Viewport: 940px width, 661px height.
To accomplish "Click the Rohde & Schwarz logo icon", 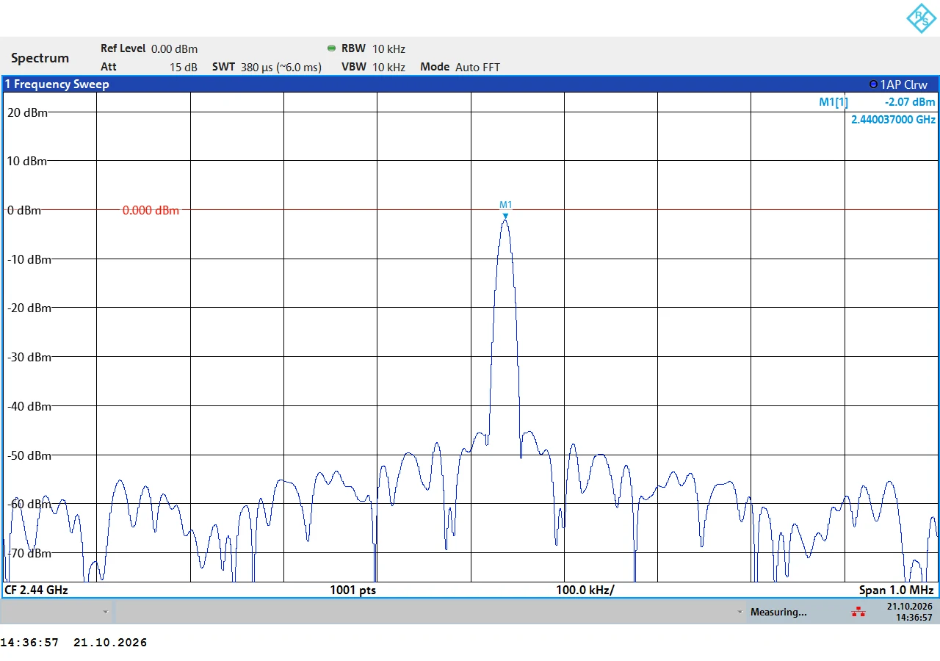I will pos(920,18).
